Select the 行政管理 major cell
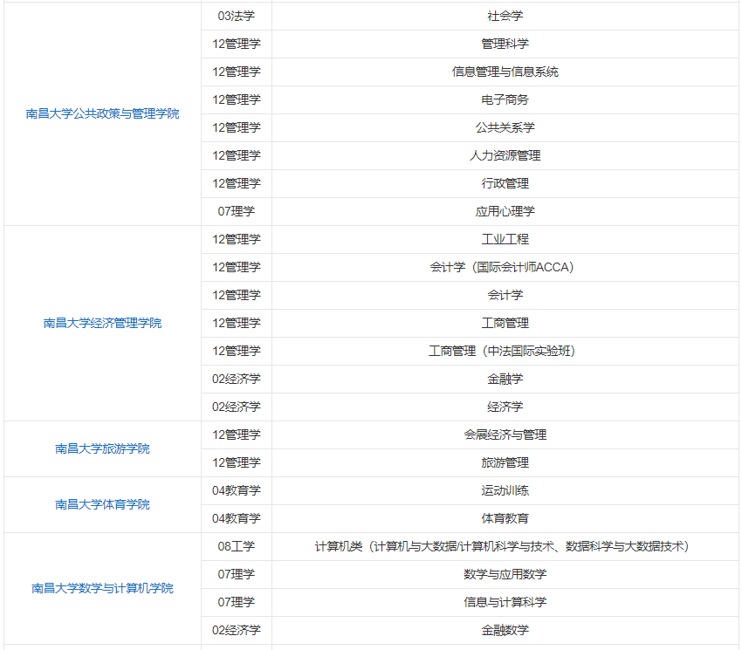This screenshot has width=742, height=650. click(x=505, y=183)
